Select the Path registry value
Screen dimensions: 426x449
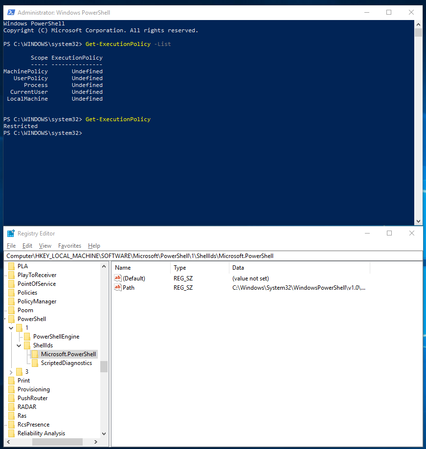click(128, 287)
